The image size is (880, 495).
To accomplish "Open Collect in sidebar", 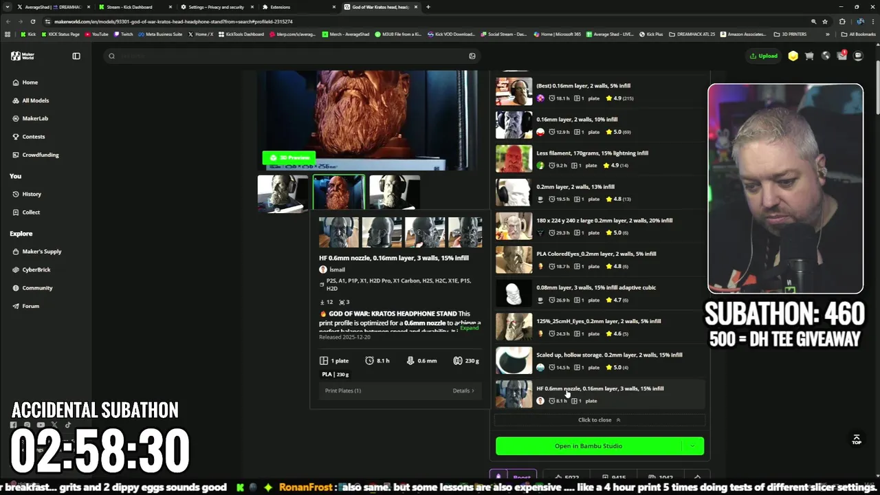I will (30, 212).
